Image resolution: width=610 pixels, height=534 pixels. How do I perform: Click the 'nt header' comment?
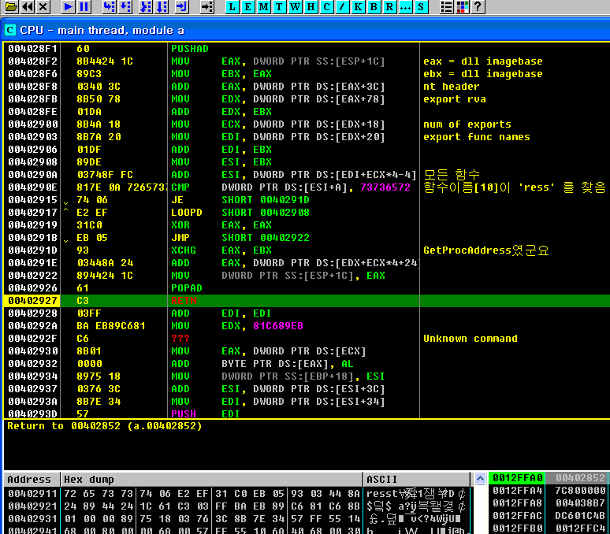click(452, 87)
